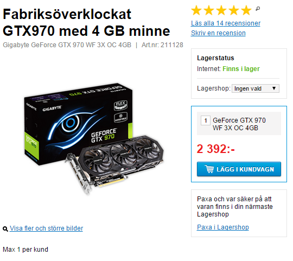Click the Lagershop dropdown arrow
This screenshot has width=293, height=261.
pyautogui.click(x=274, y=88)
